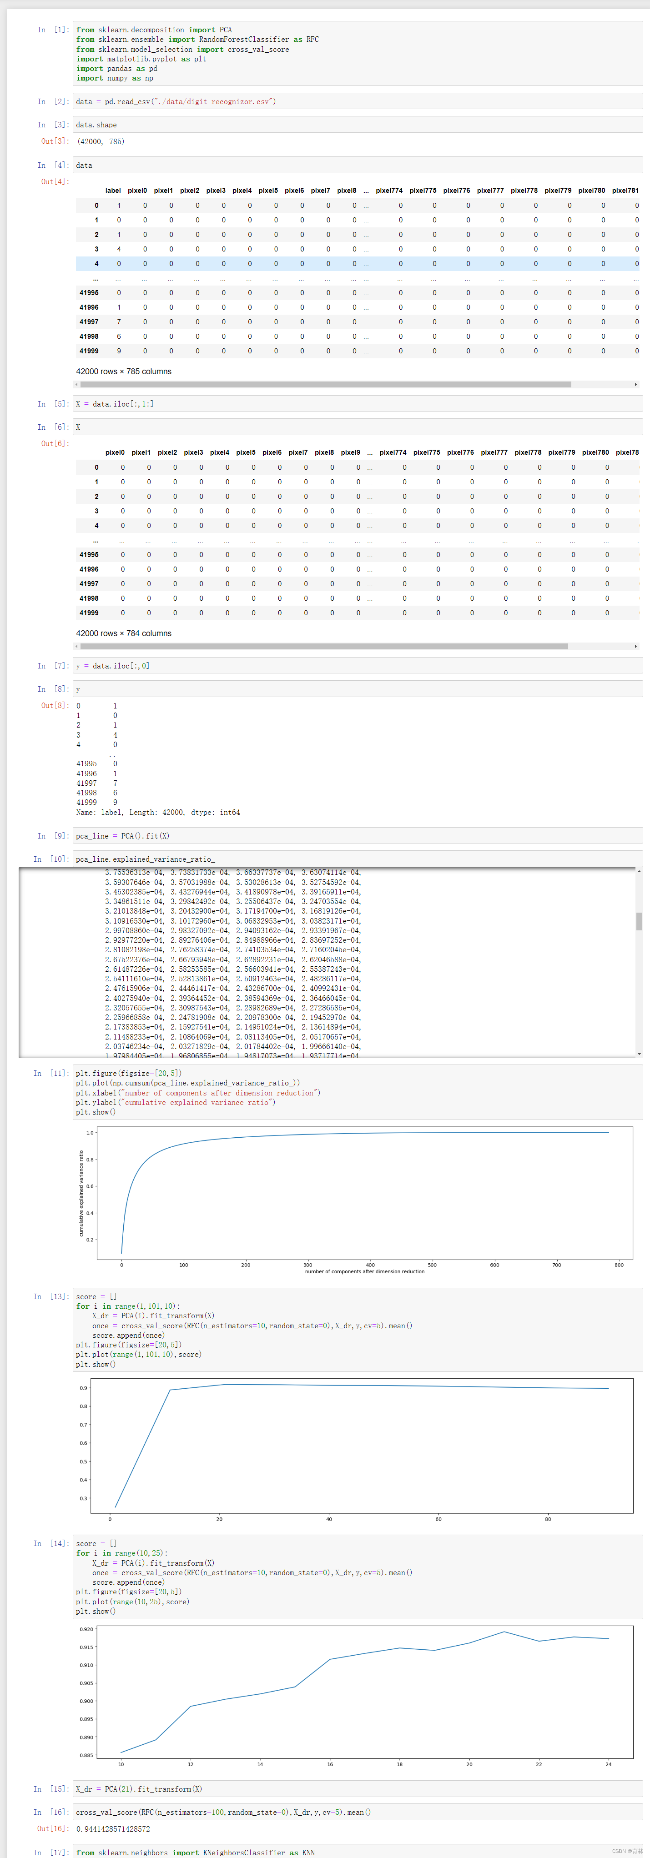The height and width of the screenshot is (1858, 650).
Task: Click the In [16] cross_val_score n_estimators=100 cell
Action: pos(358,1812)
